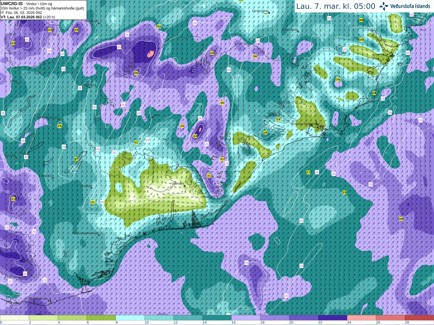Click the 22–24 dark indigo legend swatch
The height and width of the screenshot is (325, 434).
333,318
